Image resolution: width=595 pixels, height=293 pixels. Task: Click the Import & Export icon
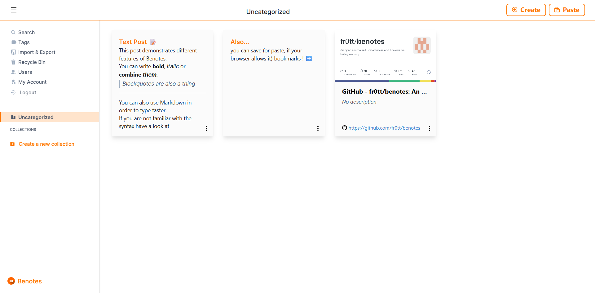13,52
